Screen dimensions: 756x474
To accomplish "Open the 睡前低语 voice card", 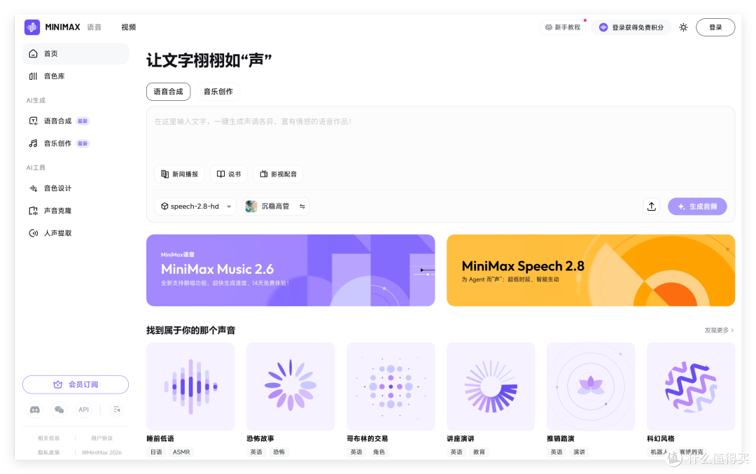I will (190, 386).
